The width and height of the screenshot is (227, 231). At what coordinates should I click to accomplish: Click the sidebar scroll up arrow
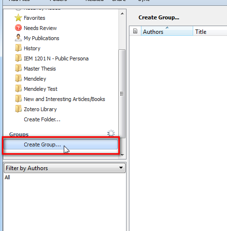tap(122, 14)
